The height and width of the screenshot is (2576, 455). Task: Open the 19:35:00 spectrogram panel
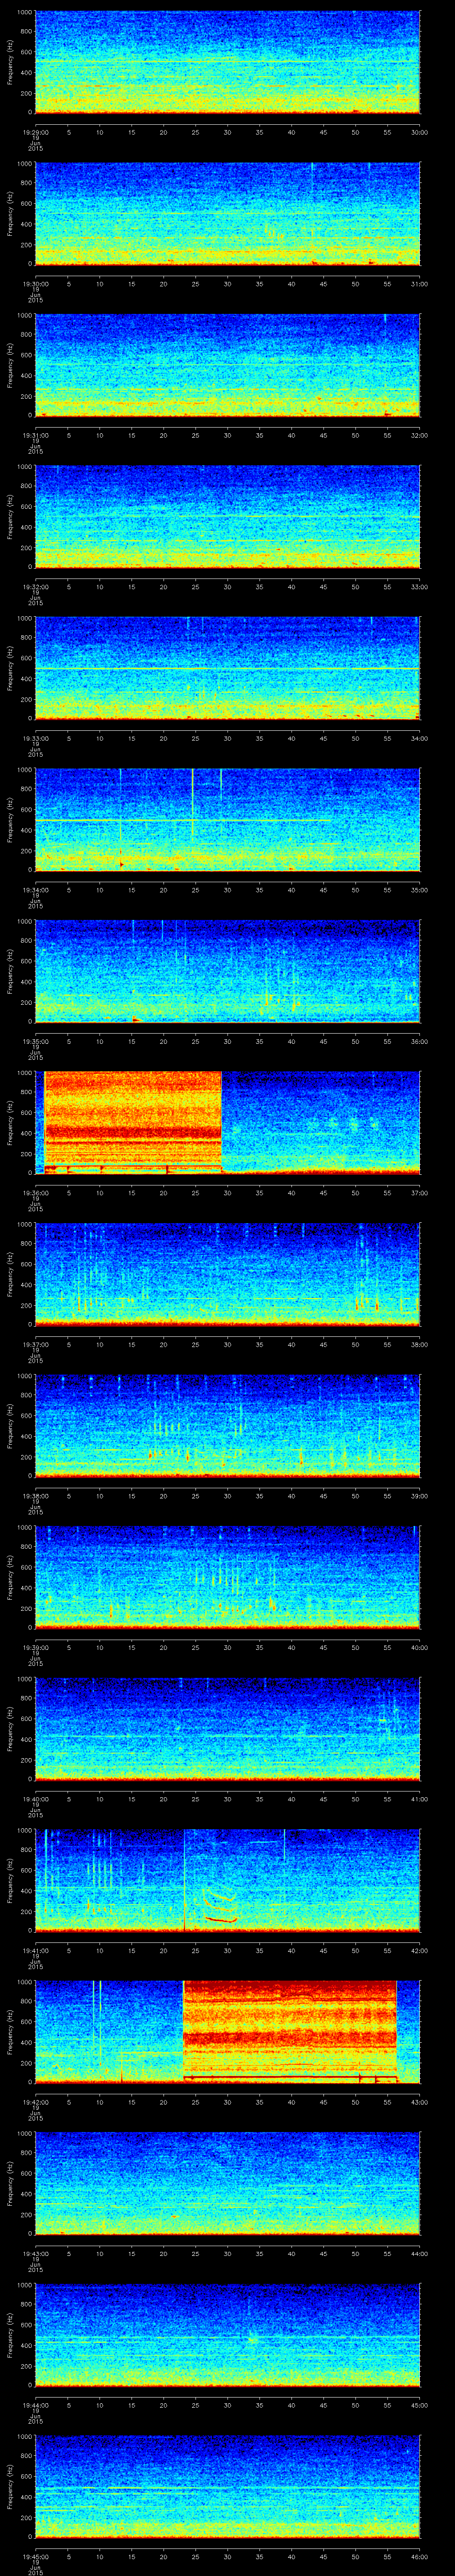coord(227,972)
